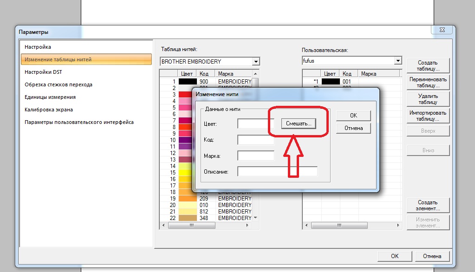475x272 pixels.
Task: Focus the Марка text field
Action: tap(255, 155)
